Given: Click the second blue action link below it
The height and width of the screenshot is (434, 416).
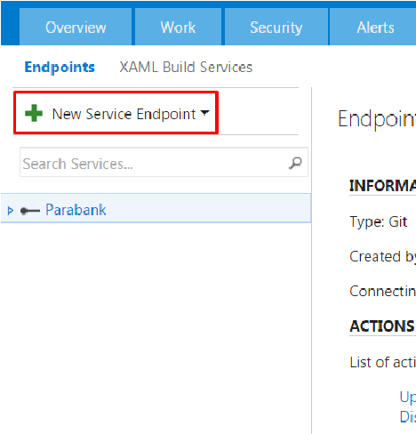Looking at the screenshot, I should [408, 416].
